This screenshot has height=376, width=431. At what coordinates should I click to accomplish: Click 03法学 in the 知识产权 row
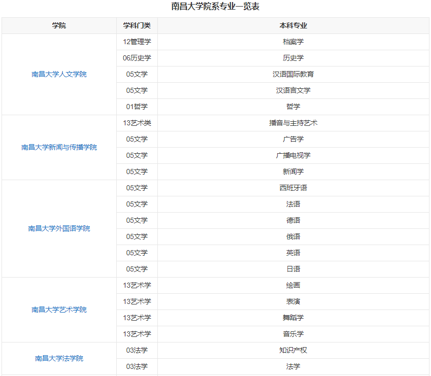pyautogui.click(x=137, y=350)
